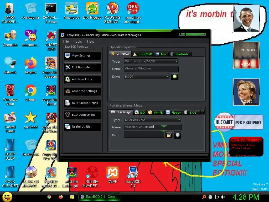Select Add New Entry in toolbox
269x202 pixels.
(x=82, y=79)
